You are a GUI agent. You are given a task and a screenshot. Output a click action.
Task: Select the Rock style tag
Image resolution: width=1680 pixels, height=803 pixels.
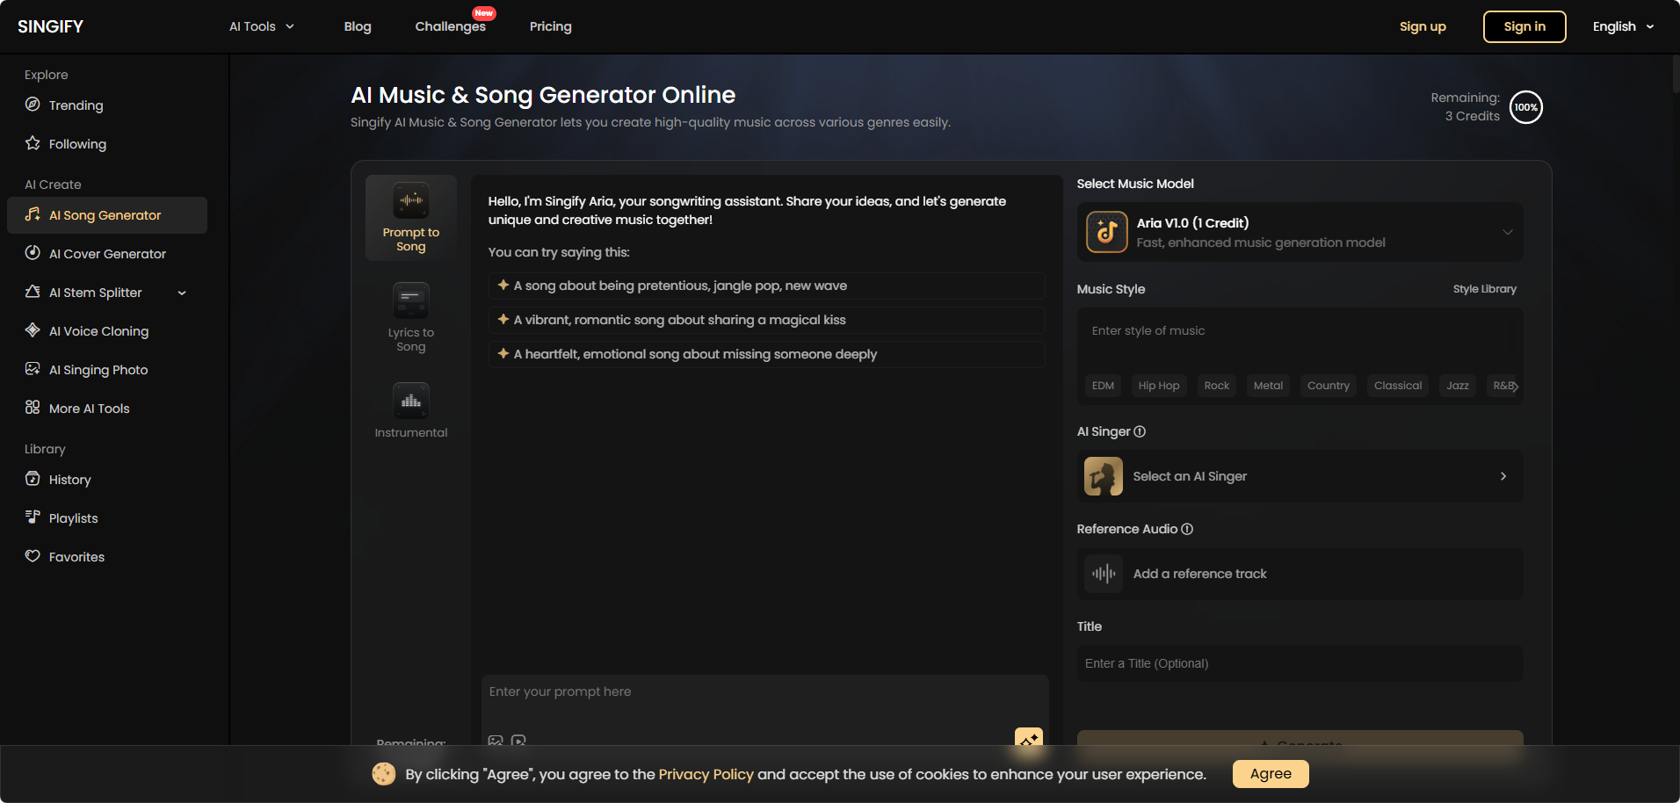coord(1217,386)
